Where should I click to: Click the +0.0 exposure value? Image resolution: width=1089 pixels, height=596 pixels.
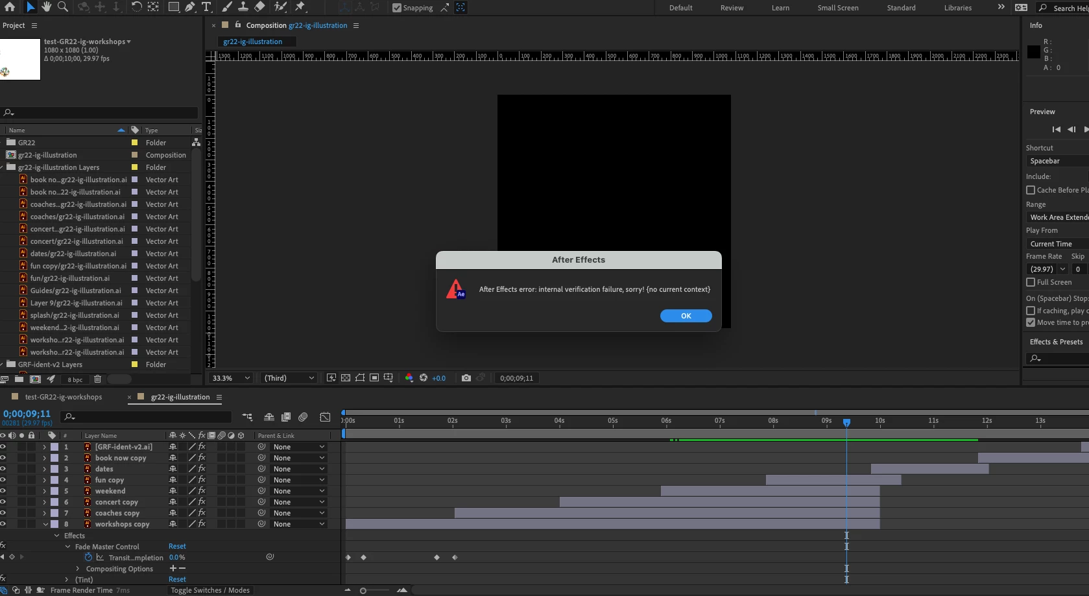pyautogui.click(x=439, y=378)
